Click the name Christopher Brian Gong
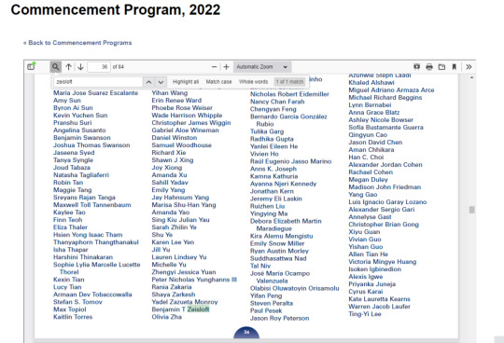Screen dimensions: 504x343 pos(384,225)
